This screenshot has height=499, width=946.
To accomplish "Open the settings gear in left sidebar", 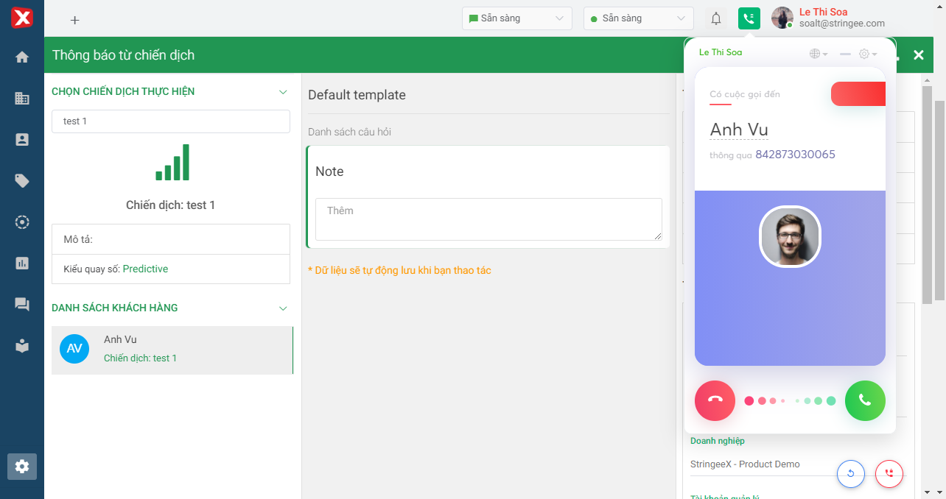I will pos(22,466).
